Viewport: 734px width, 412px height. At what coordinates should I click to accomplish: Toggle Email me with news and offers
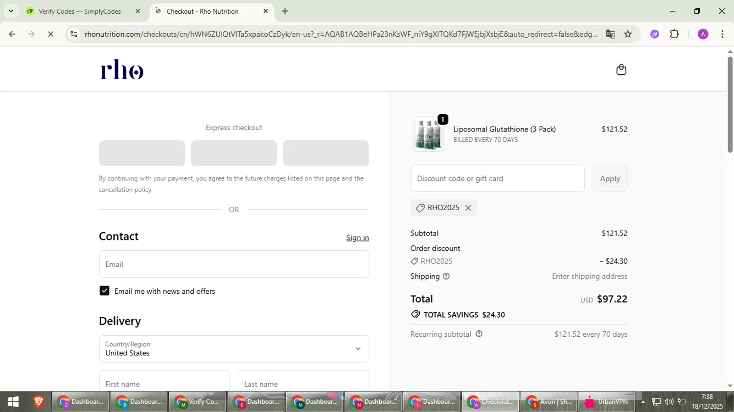(x=104, y=291)
